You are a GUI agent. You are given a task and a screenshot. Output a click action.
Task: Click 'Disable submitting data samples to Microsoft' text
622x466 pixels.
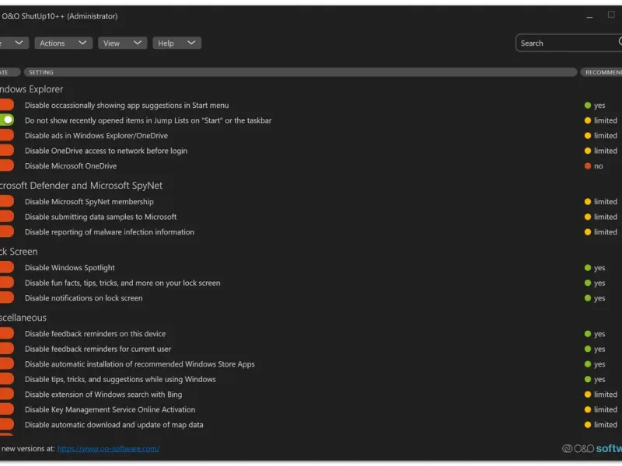[x=101, y=217]
